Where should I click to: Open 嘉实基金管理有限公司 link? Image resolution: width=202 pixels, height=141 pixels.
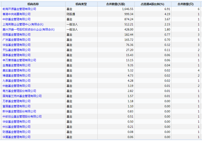[x=17, y=70]
